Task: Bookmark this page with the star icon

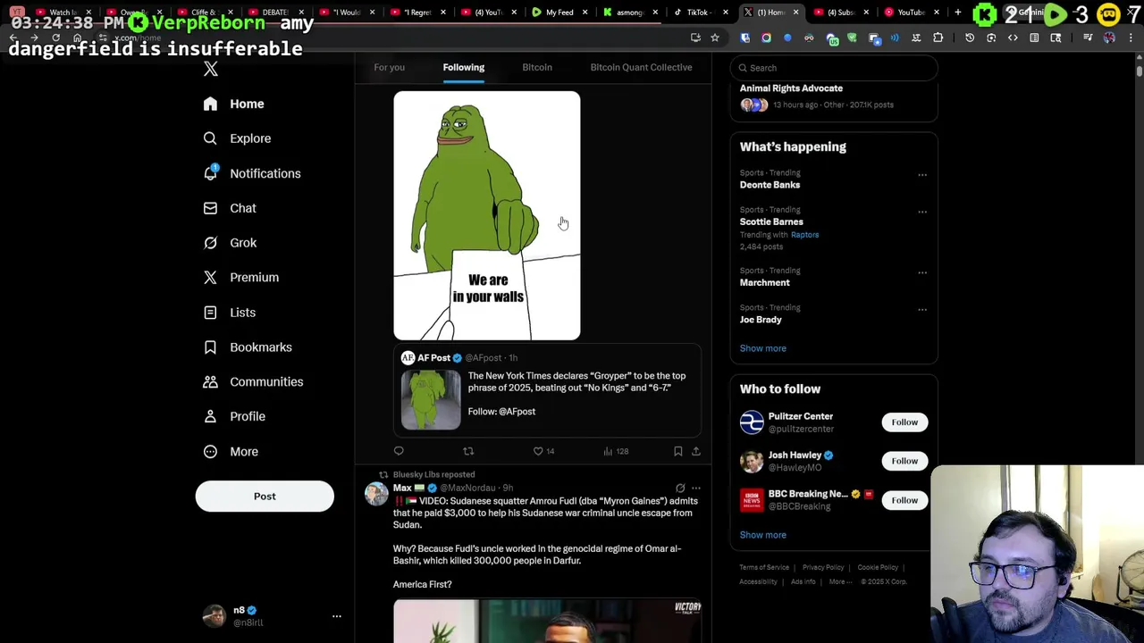Action: 714,38
